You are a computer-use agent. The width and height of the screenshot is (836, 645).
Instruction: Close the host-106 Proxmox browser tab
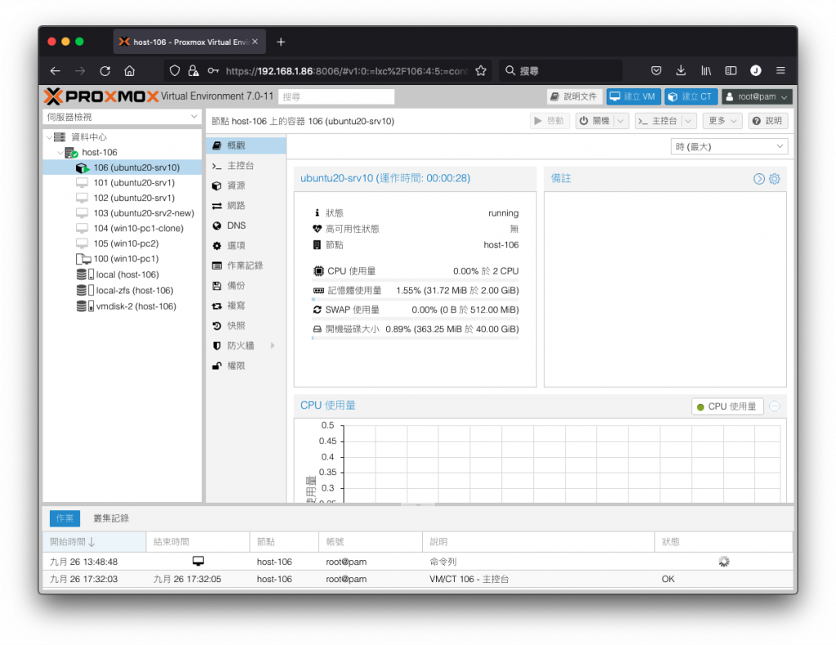tap(256, 42)
